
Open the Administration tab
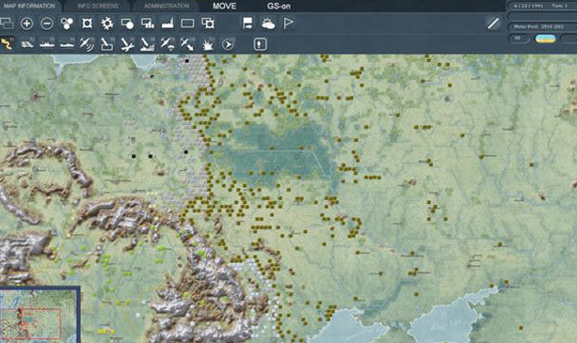coord(167,6)
